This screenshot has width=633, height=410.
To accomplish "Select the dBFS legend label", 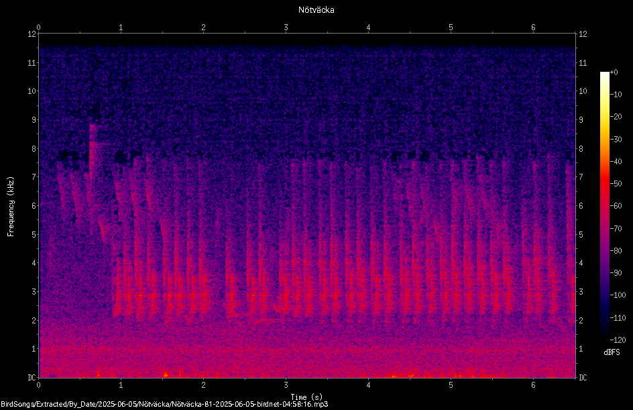I will coord(612,352).
